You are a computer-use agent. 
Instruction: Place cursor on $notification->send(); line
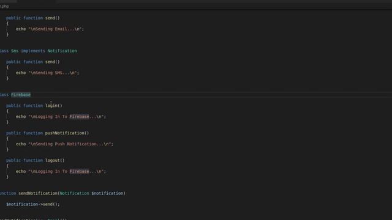point(33,204)
